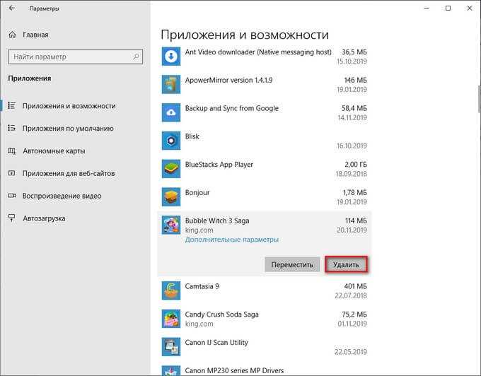Click the Автономные карты map icon
Screen dimensions: 481x376
point(11,151)
